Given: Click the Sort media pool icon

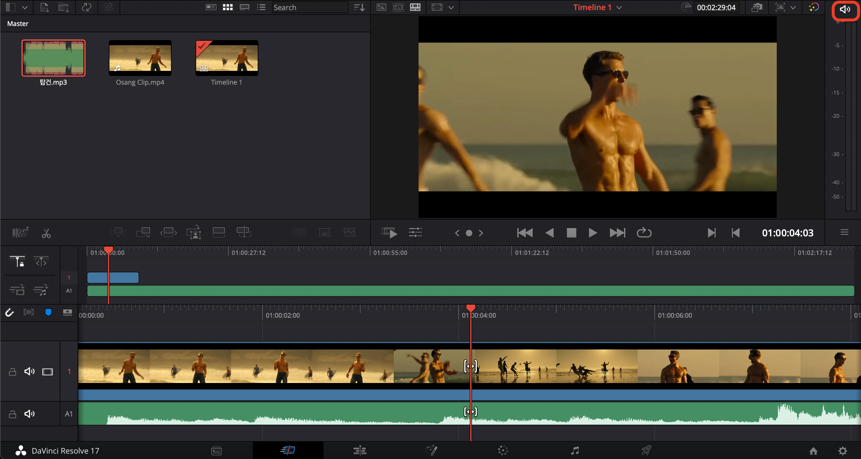Looking at the screenshot, I should 359,7.
